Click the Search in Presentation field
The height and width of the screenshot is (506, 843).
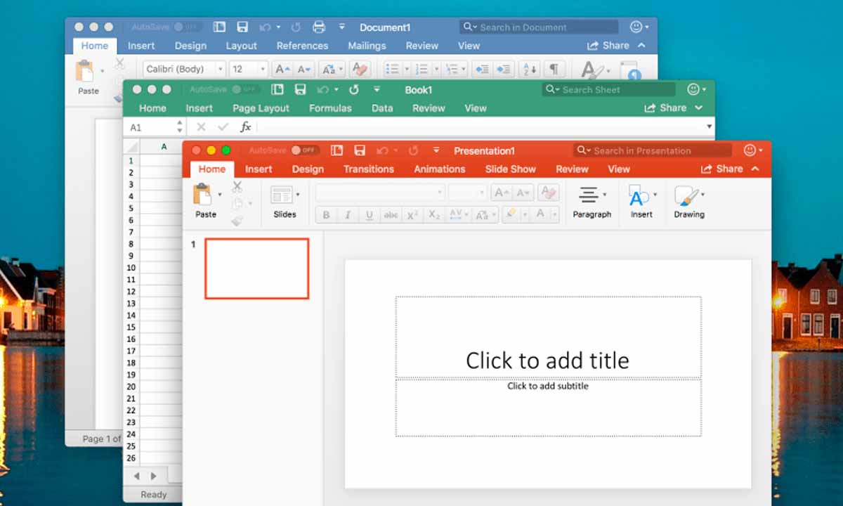[652, 150]
